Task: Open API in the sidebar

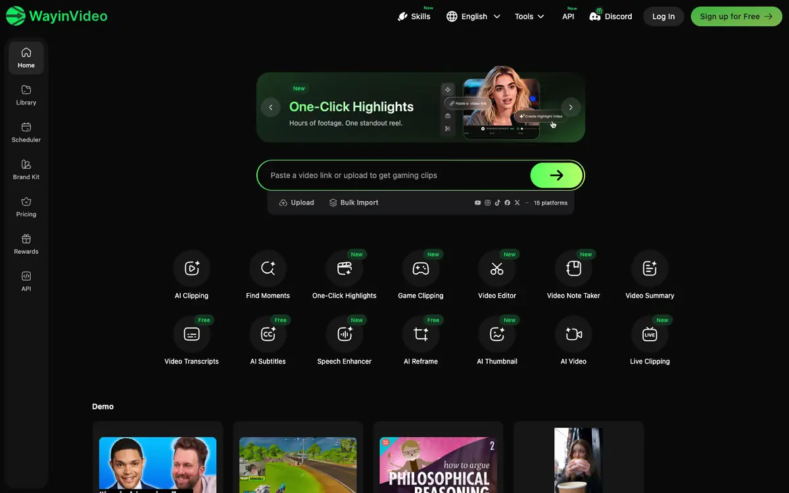Action: click(x=26, y=281)
